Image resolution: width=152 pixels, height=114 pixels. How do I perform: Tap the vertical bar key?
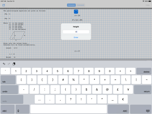point(136,80)
